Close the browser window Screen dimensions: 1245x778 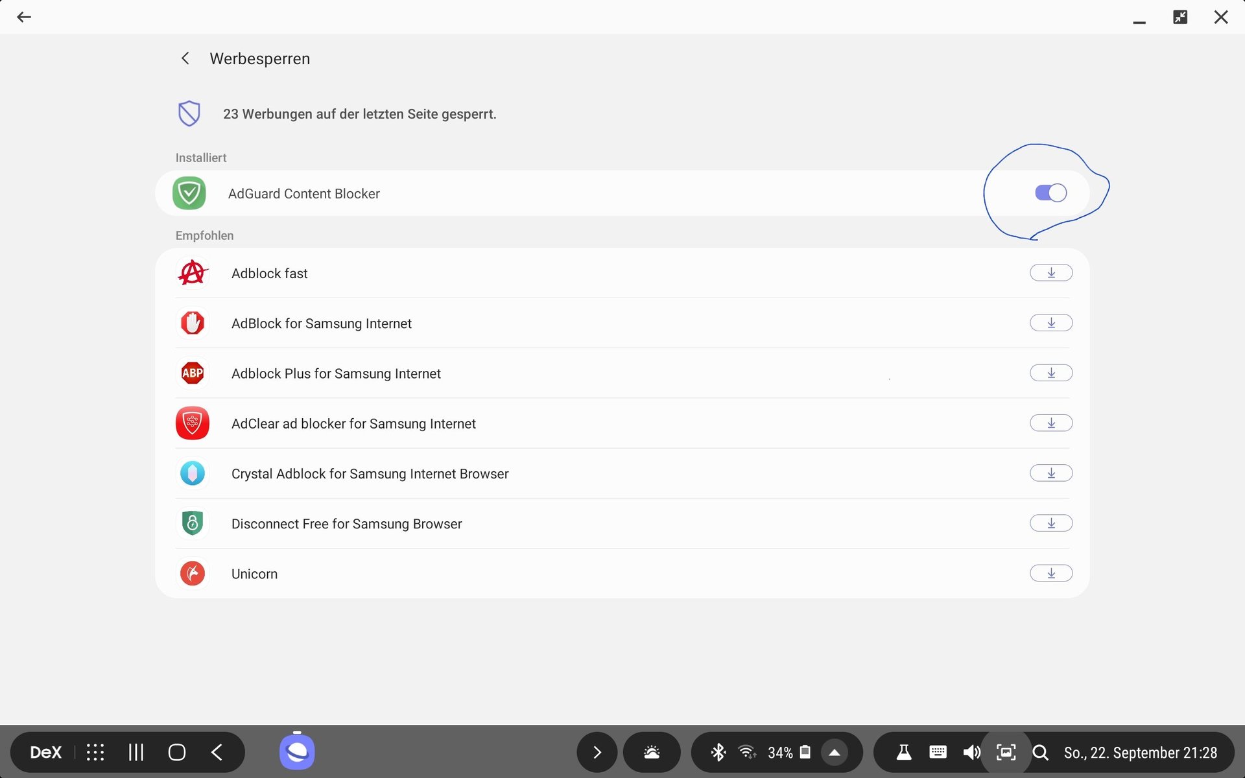pos(1221,17)
